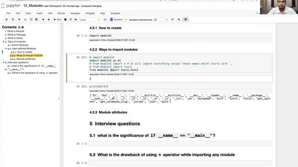The width and height of the screenshot is (298, 167).
Task: Click the dir() output list text
Action: 180,98
